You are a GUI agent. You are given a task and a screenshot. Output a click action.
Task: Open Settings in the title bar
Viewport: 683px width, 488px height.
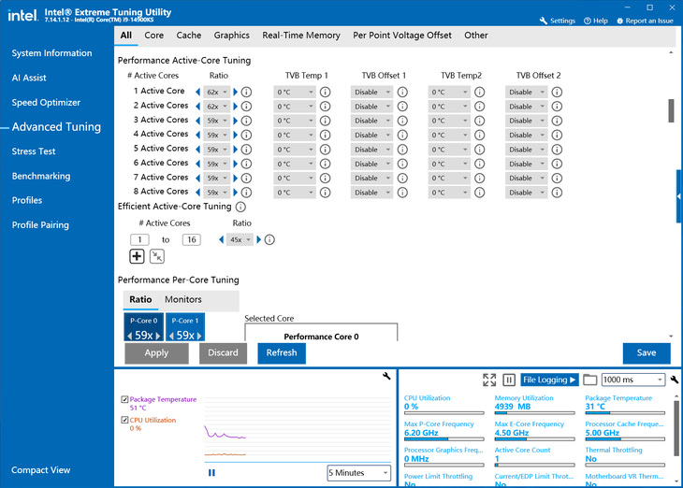click(x=557, y=21)
